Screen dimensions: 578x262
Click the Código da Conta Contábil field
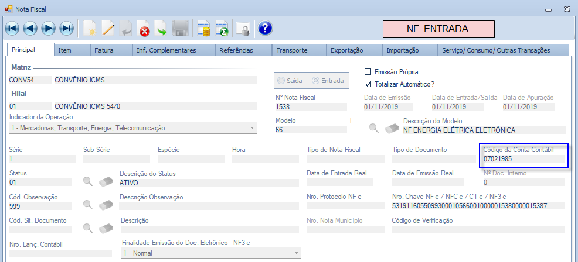pos(523,158)
